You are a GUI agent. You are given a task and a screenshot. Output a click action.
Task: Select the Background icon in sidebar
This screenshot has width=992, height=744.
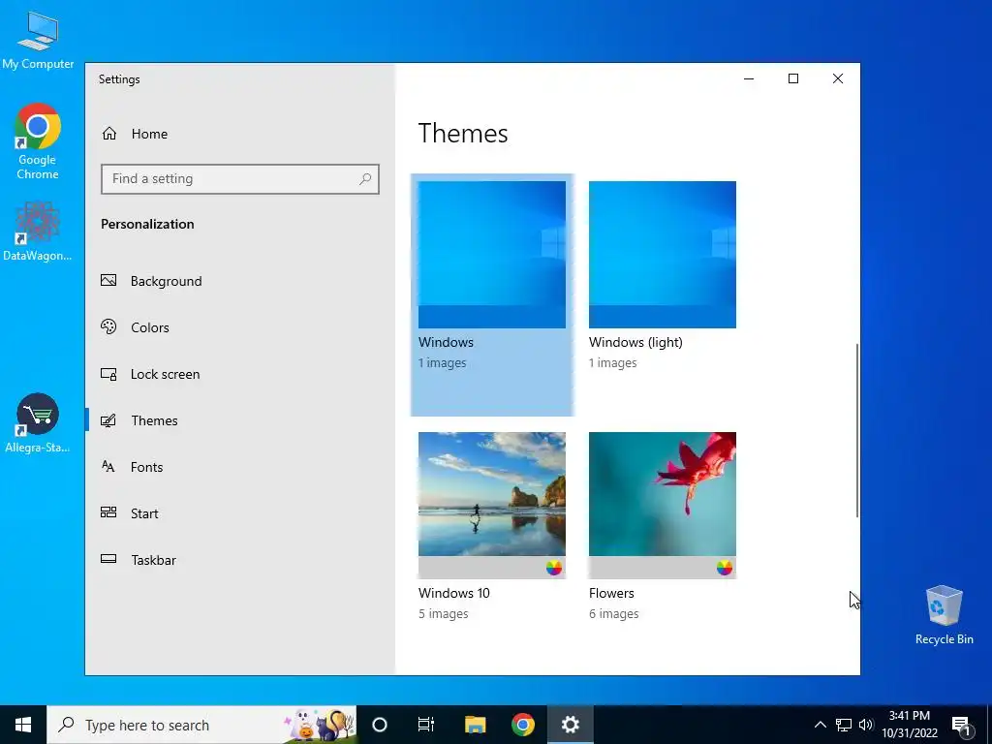click(108, 280)
